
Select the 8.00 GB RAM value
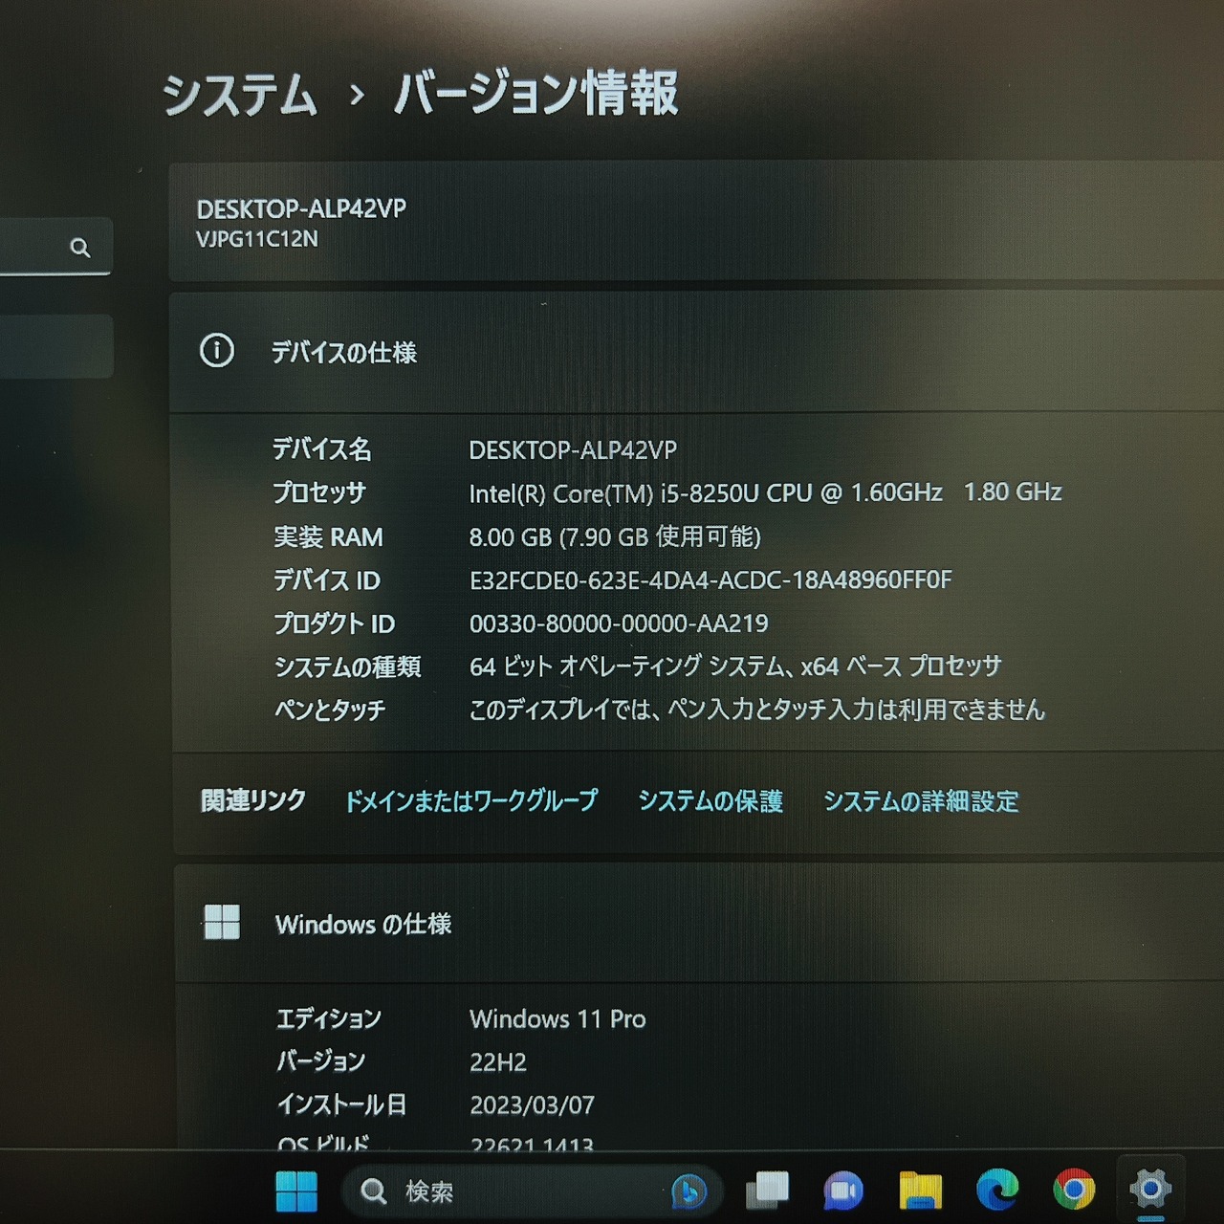pos(615,536)
